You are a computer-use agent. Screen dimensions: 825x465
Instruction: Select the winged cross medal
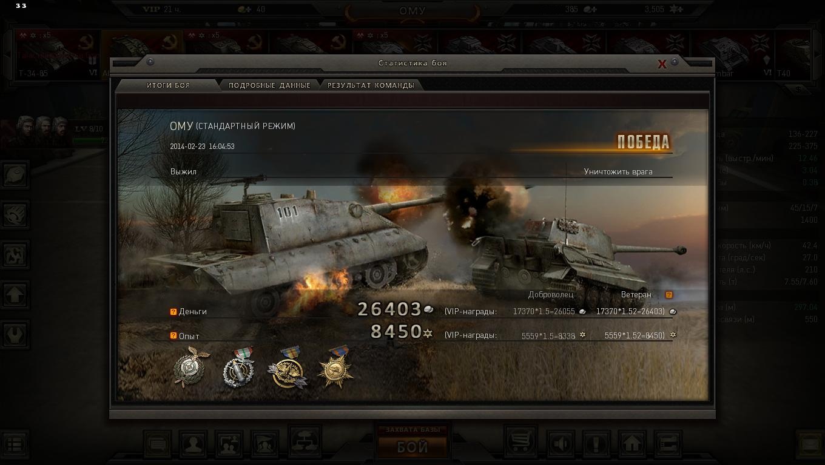tap(191, 367)
